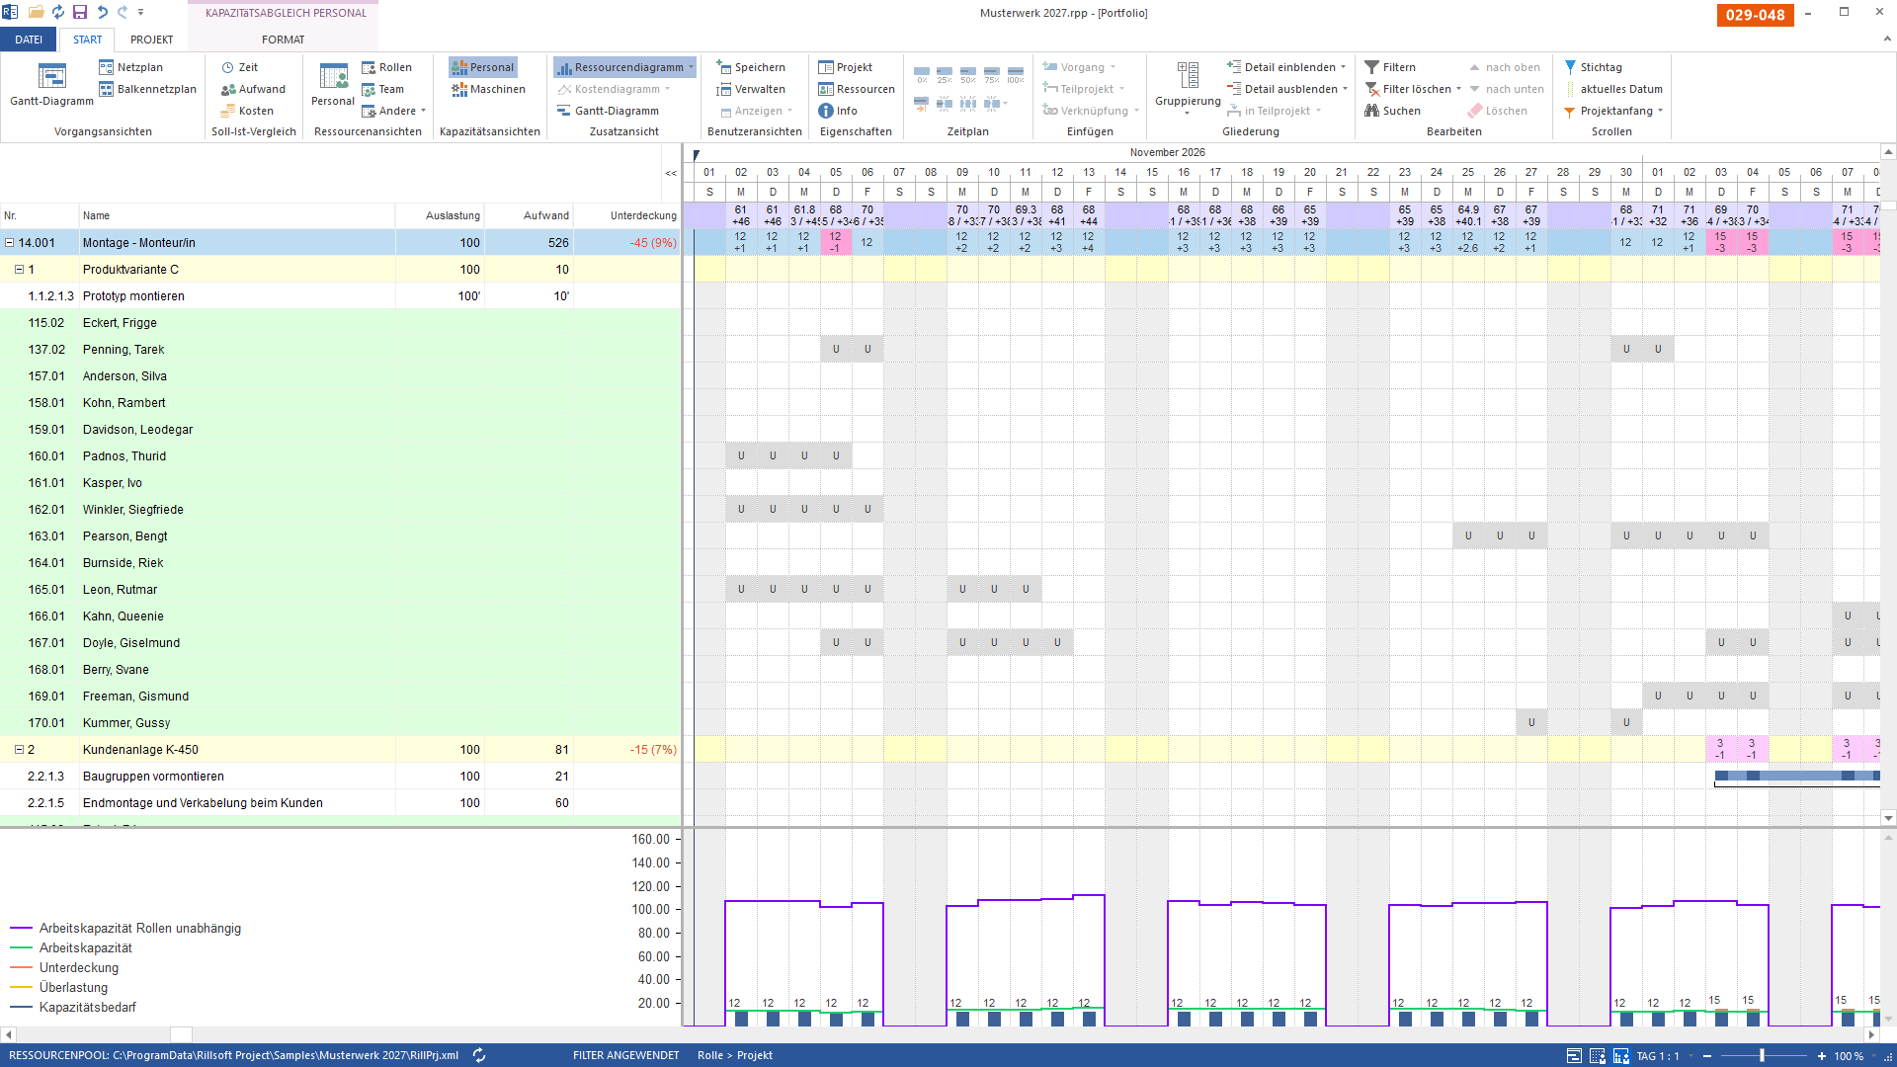Screen dimensions: 1897x1067
Task: Click the Suchen binoculars icon
Action: click(1371, 111)
